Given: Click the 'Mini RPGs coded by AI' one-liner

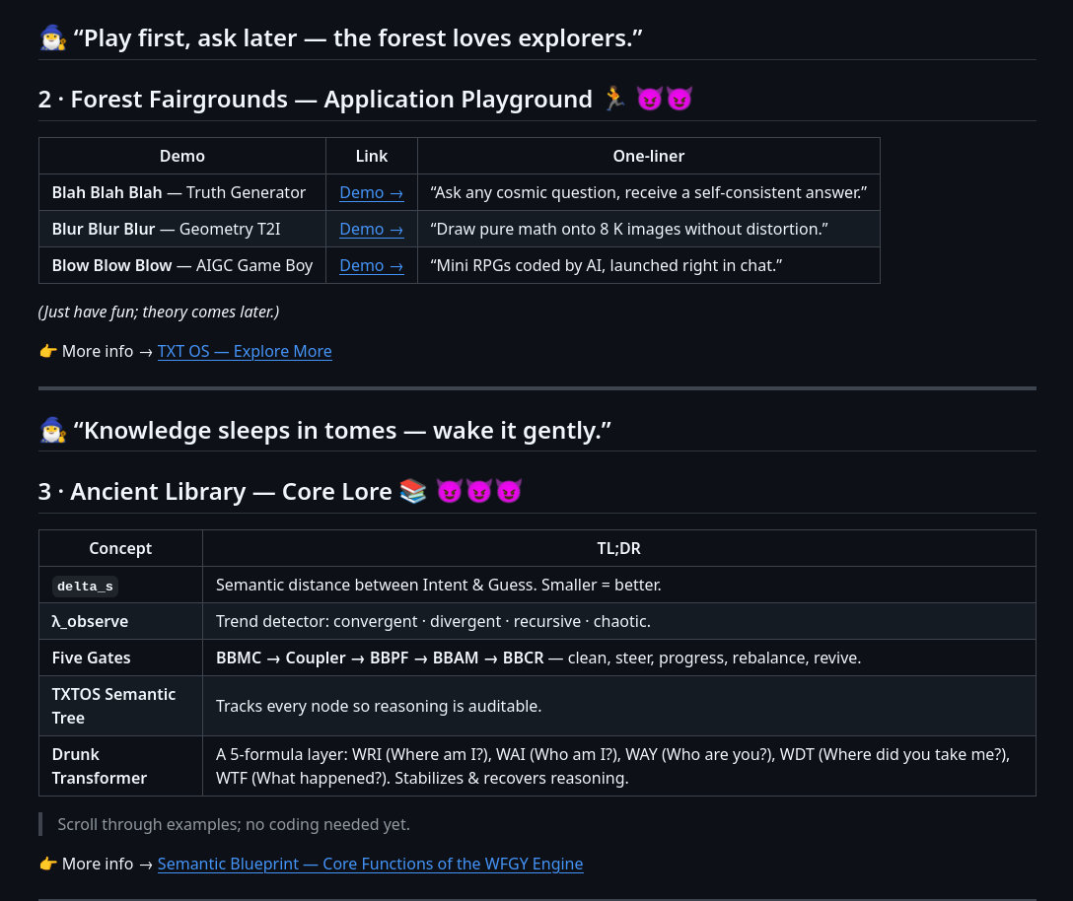Looking at the screenshot, I should 649,265.
